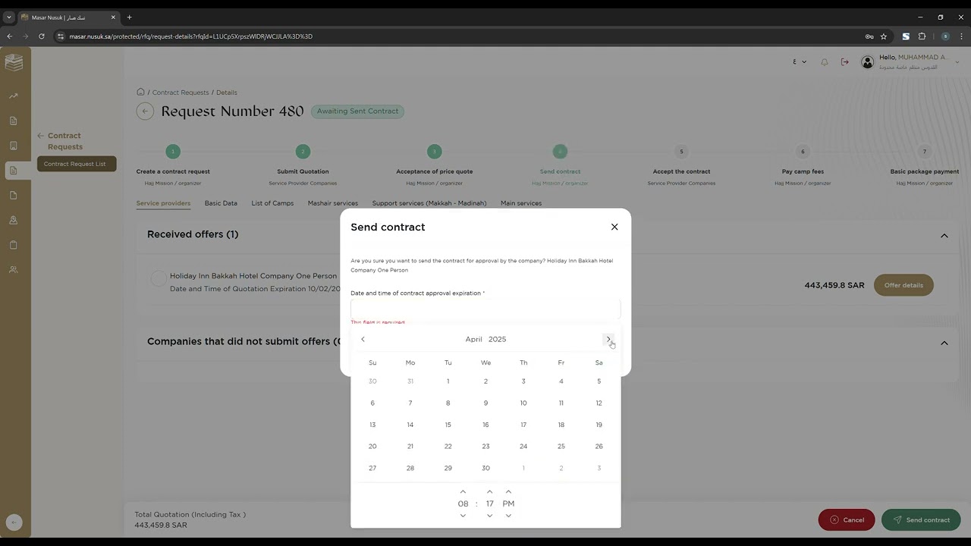The image size is (971, 546).
Task: Click the contract approval expiration date field
Action: [485, 308]
